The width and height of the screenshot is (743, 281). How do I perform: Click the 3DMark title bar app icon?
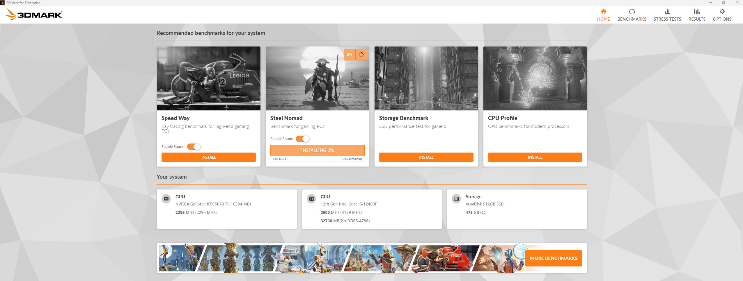click(x=2, y=3)
